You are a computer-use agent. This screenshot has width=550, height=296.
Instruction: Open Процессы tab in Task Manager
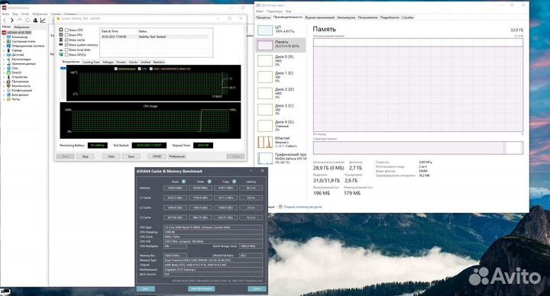pos(263,17)
